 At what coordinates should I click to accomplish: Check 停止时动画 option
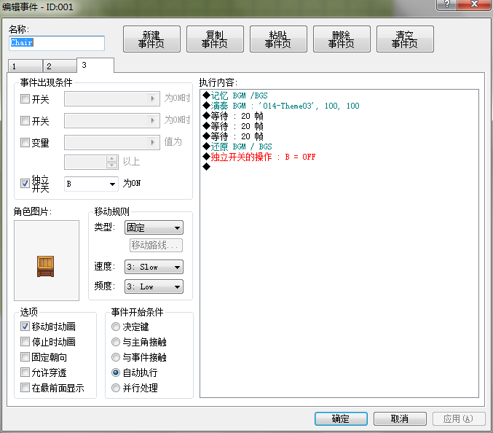25,342
